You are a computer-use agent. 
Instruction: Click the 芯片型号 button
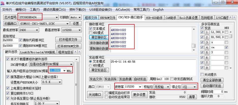[10, 17]
